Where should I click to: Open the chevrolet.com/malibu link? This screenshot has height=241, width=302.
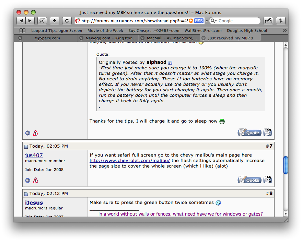click(130, 160)
